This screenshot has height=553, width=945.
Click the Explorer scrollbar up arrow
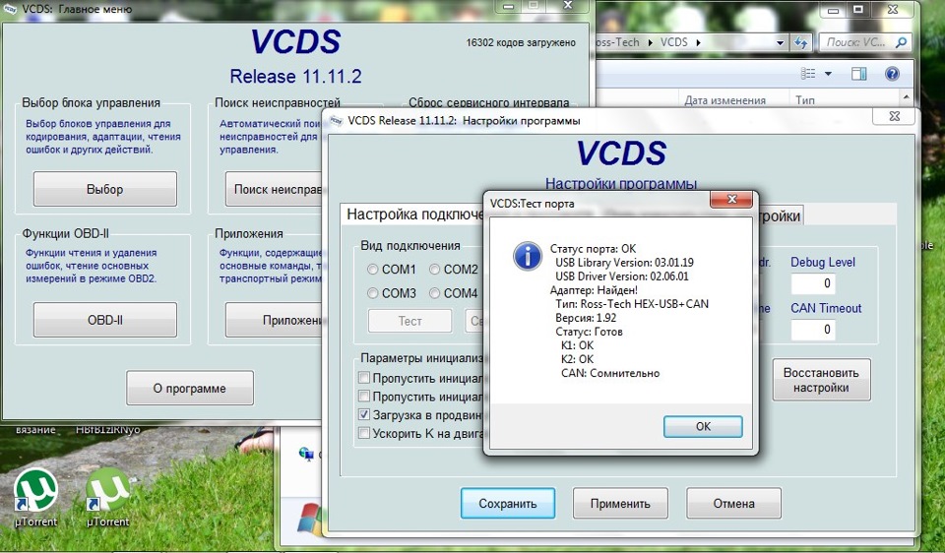tap(906, 97)
